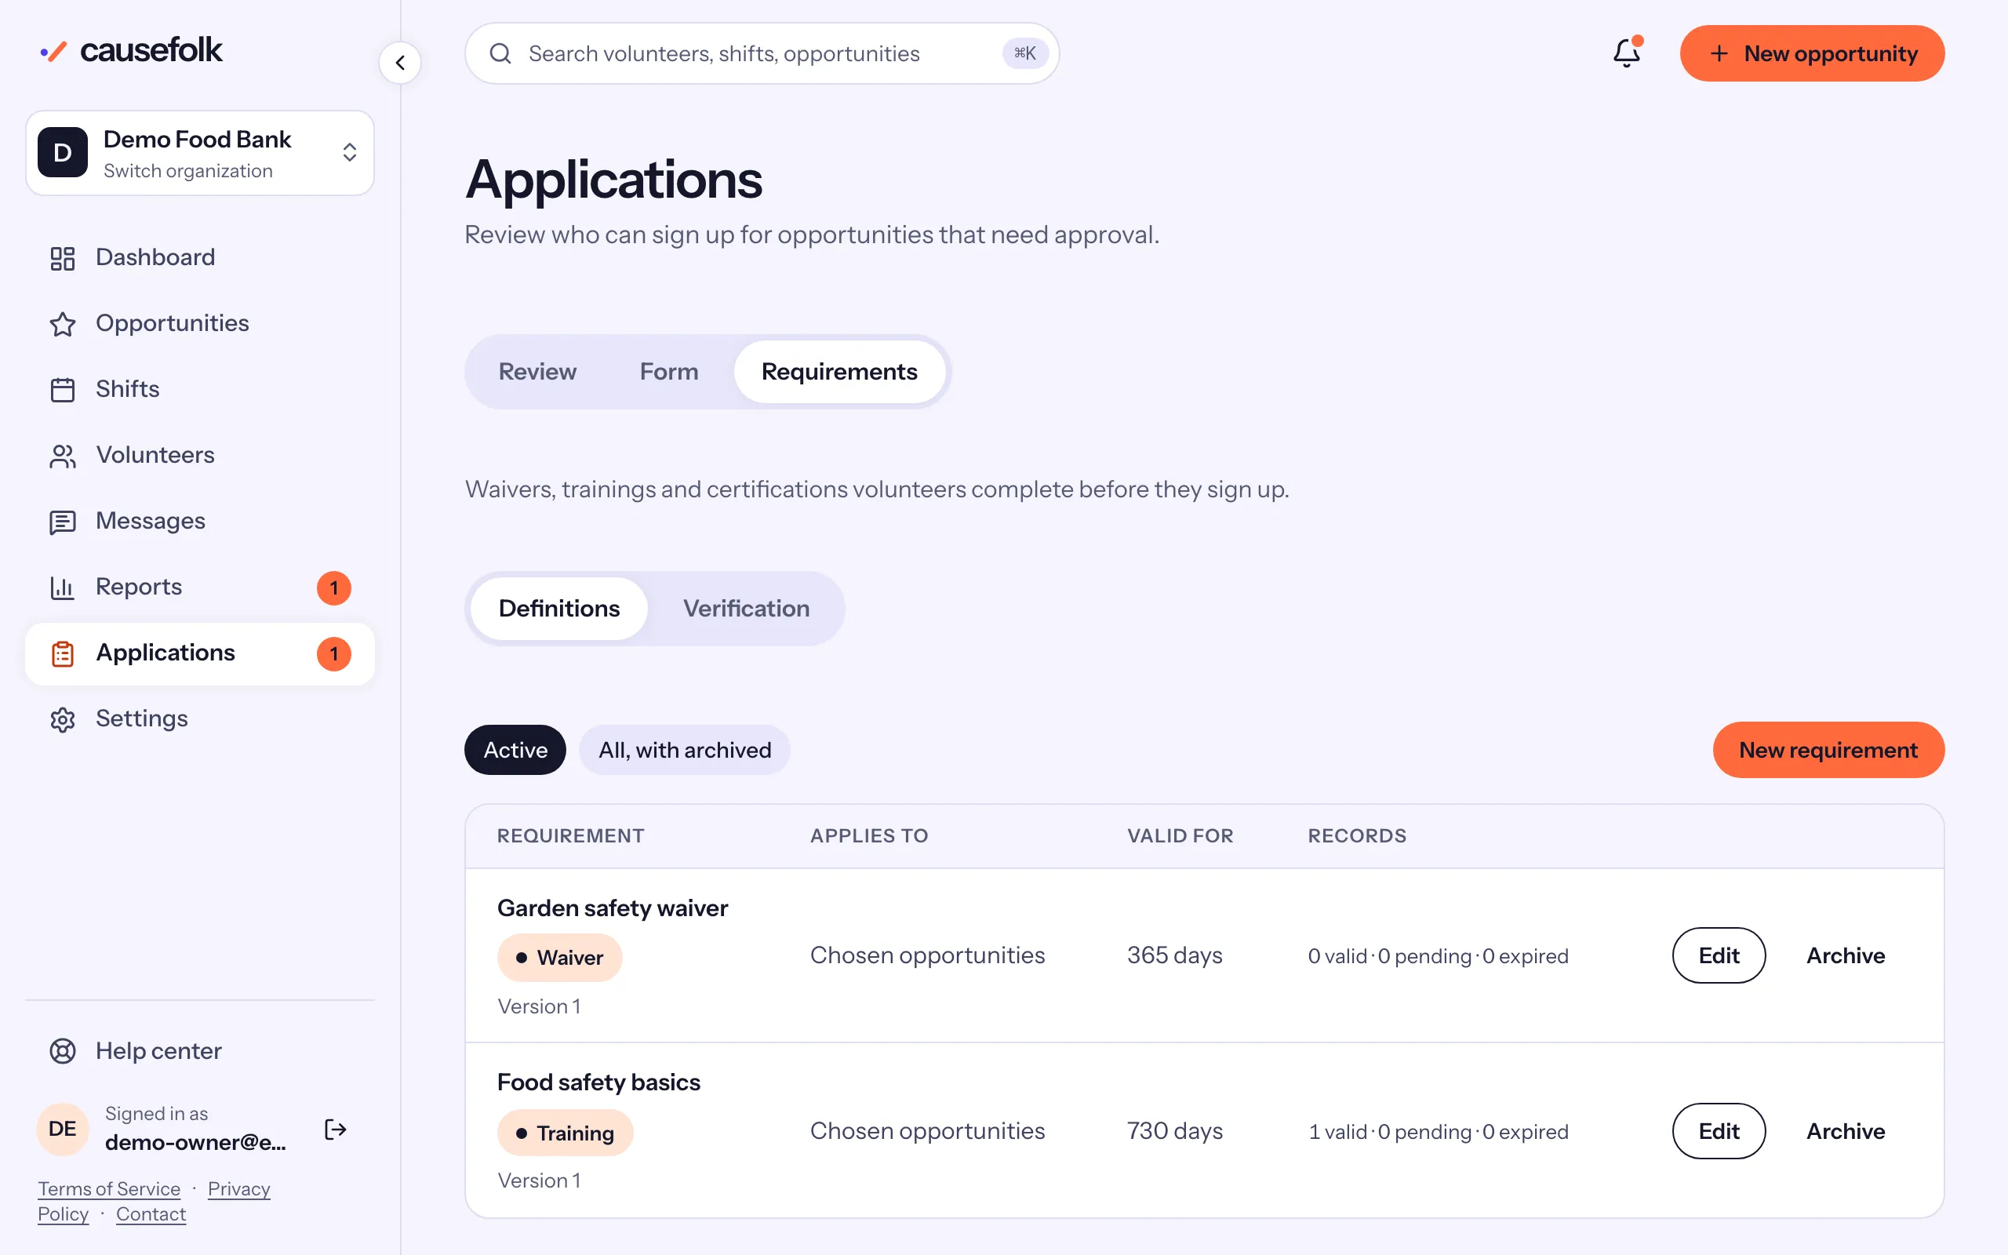
Task: Click the 730 days valid-for value
Action: [x=1174, y=1130]
